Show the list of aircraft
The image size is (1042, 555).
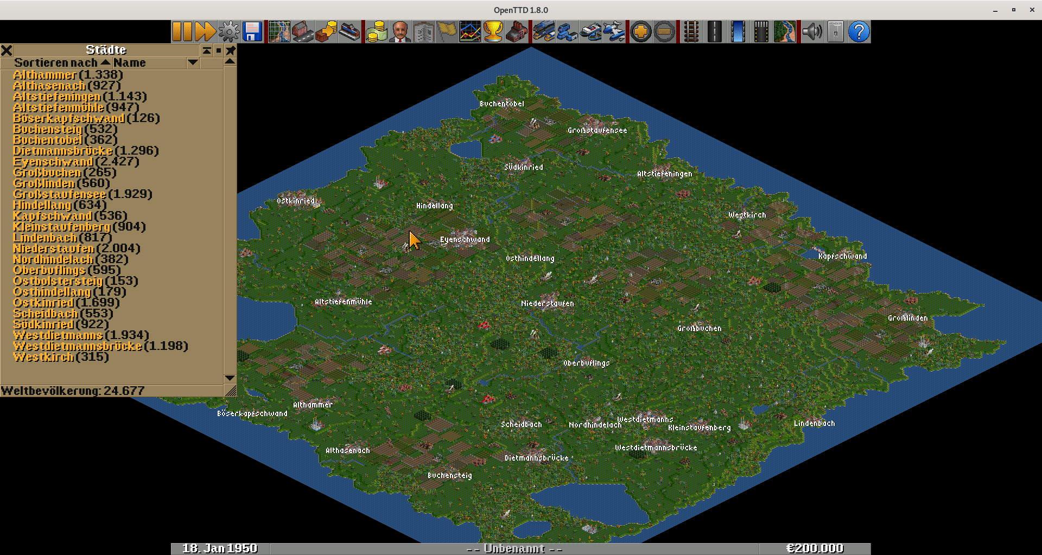[x=614, y=32]
